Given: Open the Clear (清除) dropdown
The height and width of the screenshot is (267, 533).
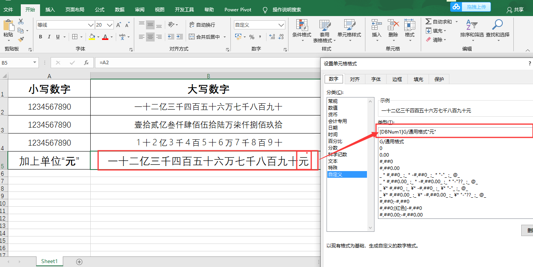Looking at the screenshot, I should (436, 40).
